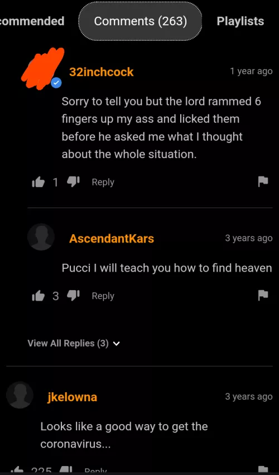Open jkelowna's profile avatar
Image resolution: width=279 pixels, height=475 pixels.
pyautogui.click(x=20, y=395)
